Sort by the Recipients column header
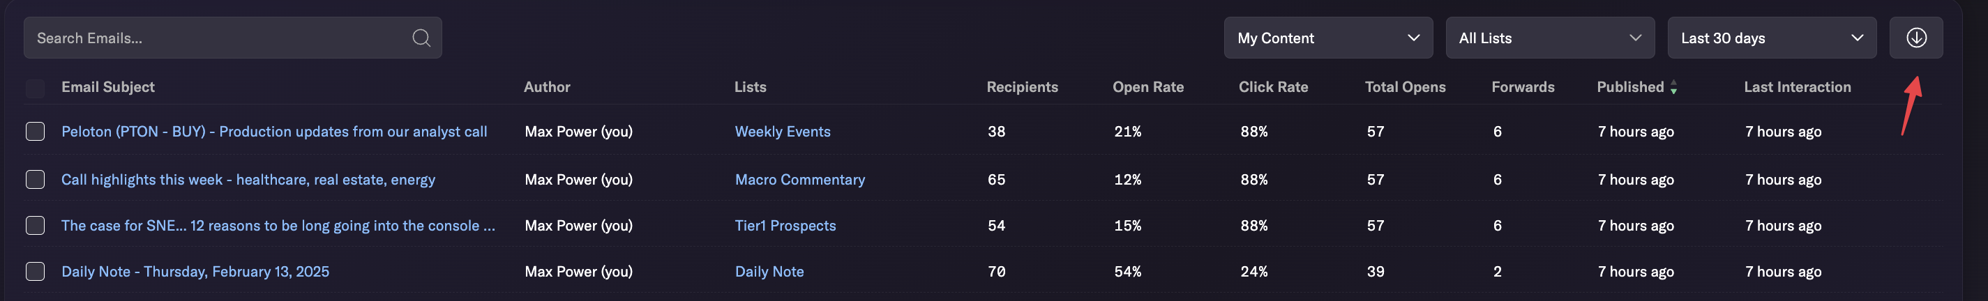1988x301 pixels. pyautogui.click(x=1022, y=87)
